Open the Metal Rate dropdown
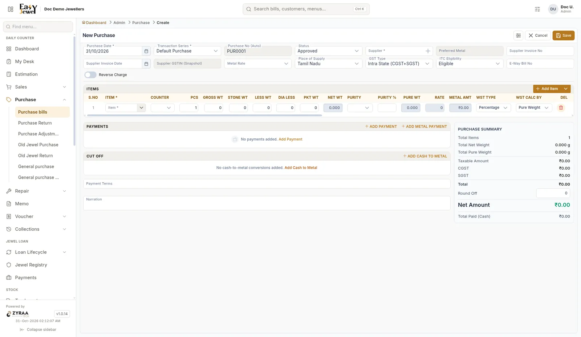Screen dimensions: 581x337 coord(257,64)
